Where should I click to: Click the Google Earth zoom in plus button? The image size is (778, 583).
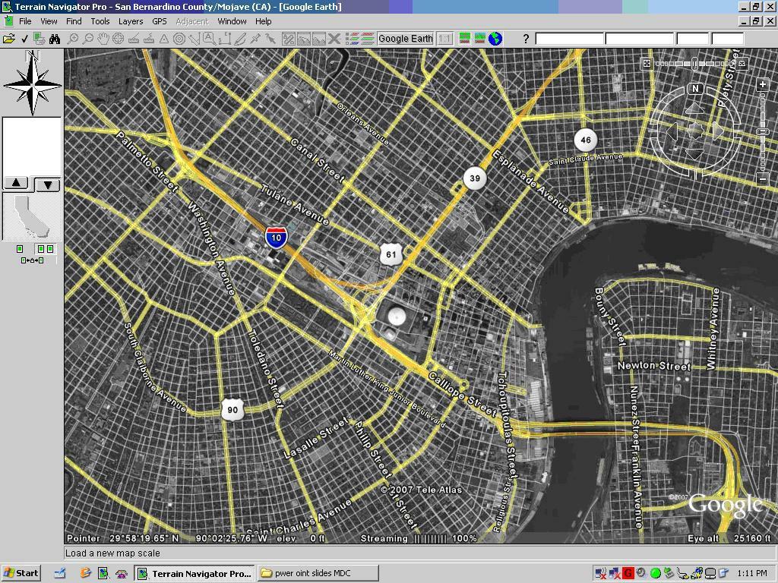(762, 85)
